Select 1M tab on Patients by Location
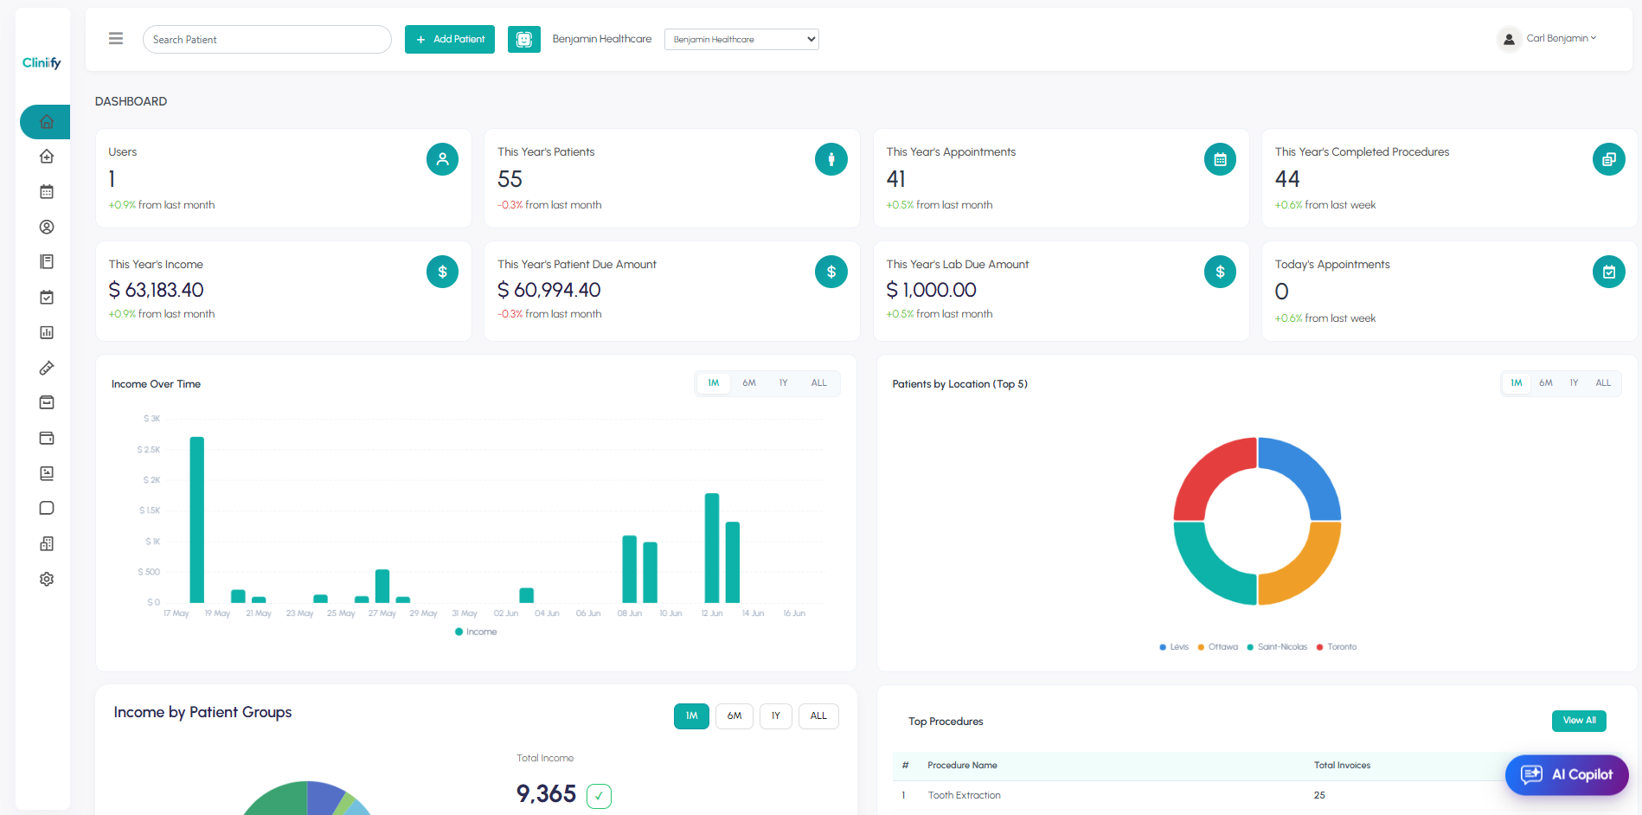This screenshot has height=815, width=1642. click(1517, 383)
